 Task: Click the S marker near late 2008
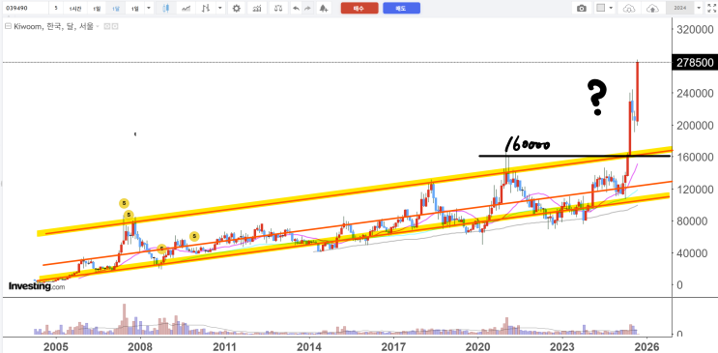161,249
